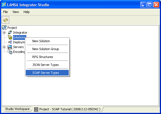Choose New Solution Group menu entry
This screenshot has height=114, width=161.
[x=47, y=49]
